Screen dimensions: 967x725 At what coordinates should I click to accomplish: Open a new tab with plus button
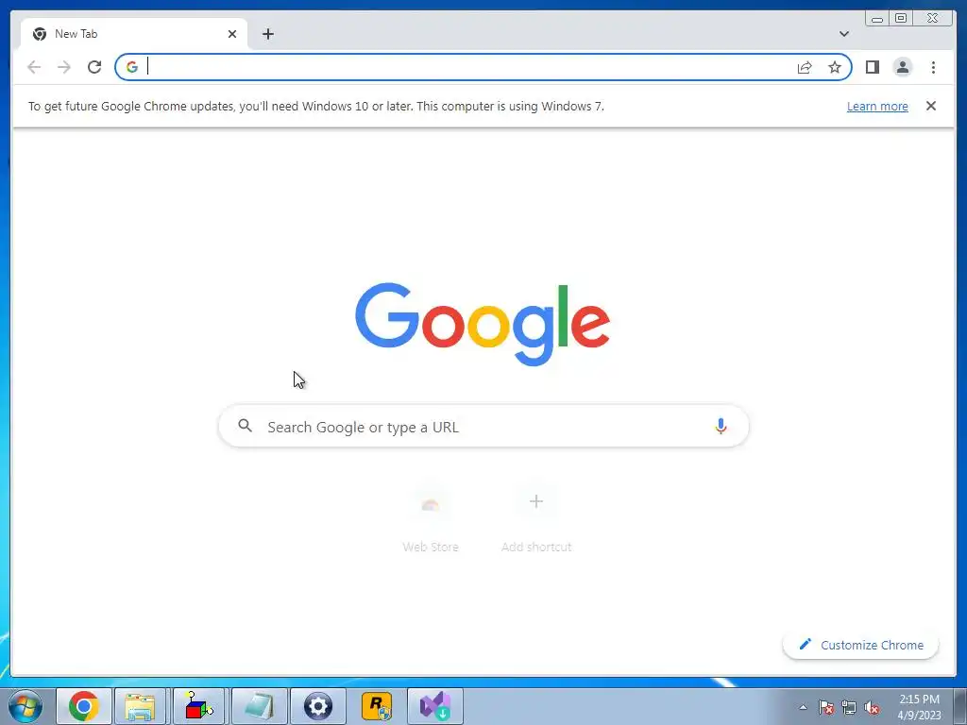click(x=267, y=34)
